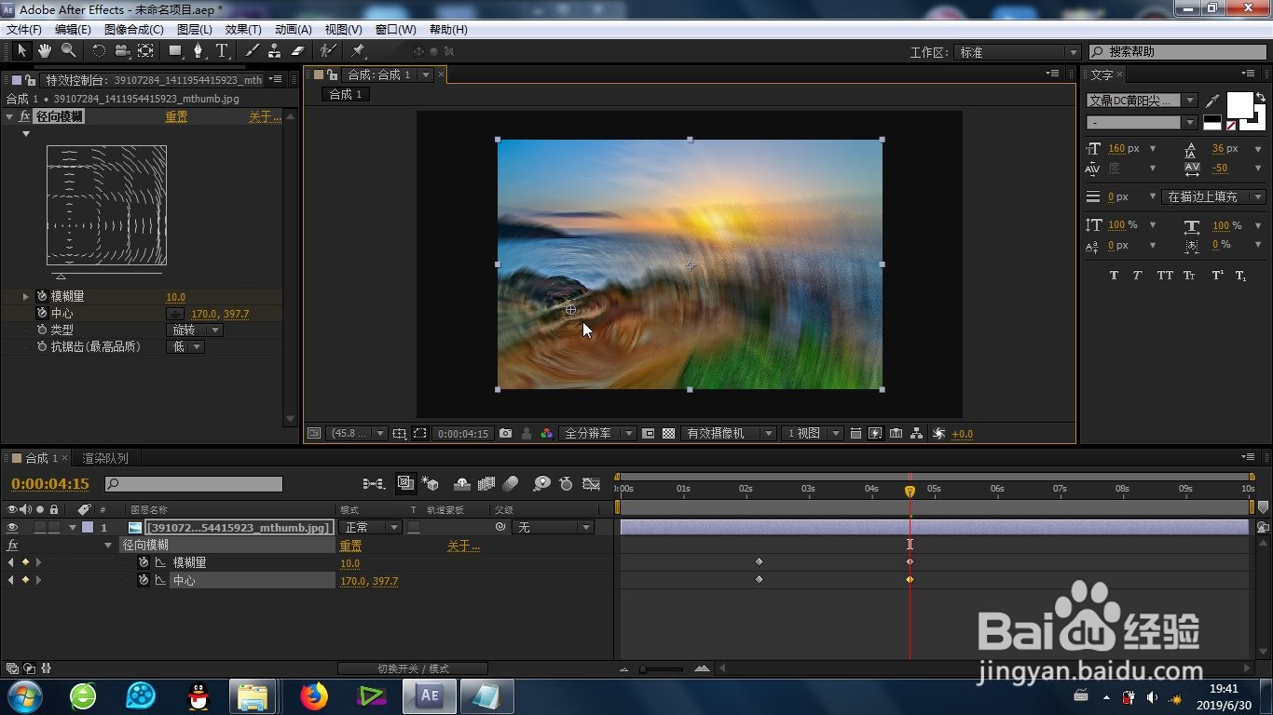
Task: Apply the Superscript text style
Action: (x=1217, y=276)
